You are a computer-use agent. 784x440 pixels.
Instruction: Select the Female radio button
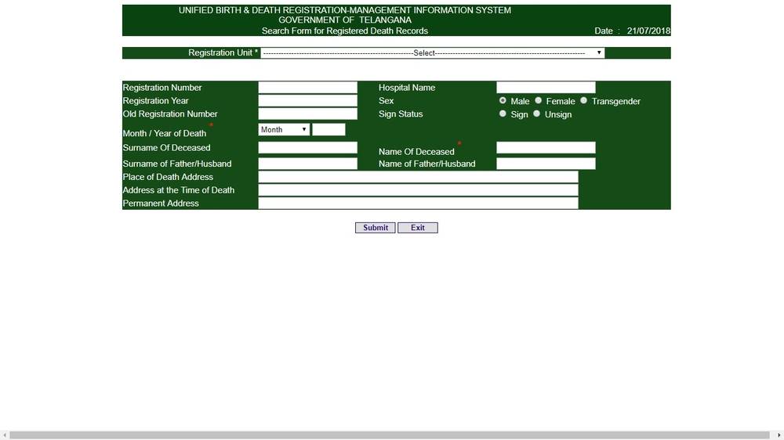538,101
